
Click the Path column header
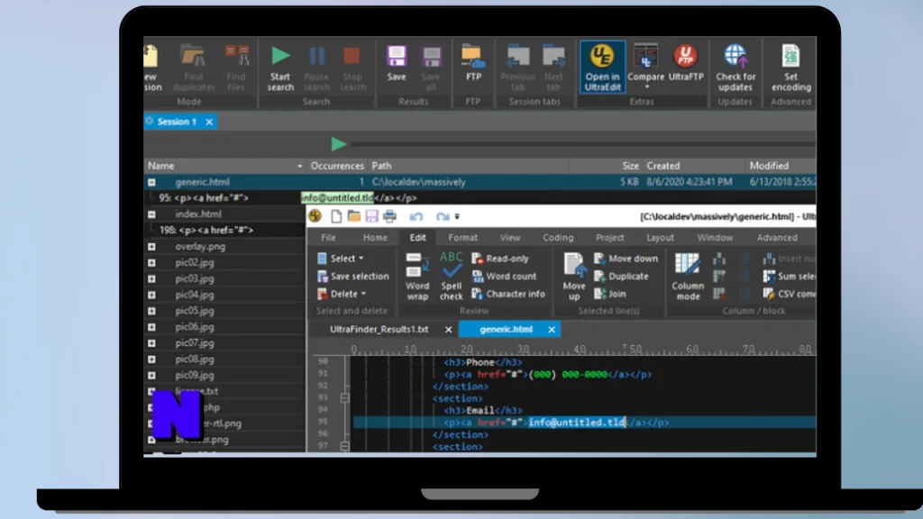click(x=468, y=166)
